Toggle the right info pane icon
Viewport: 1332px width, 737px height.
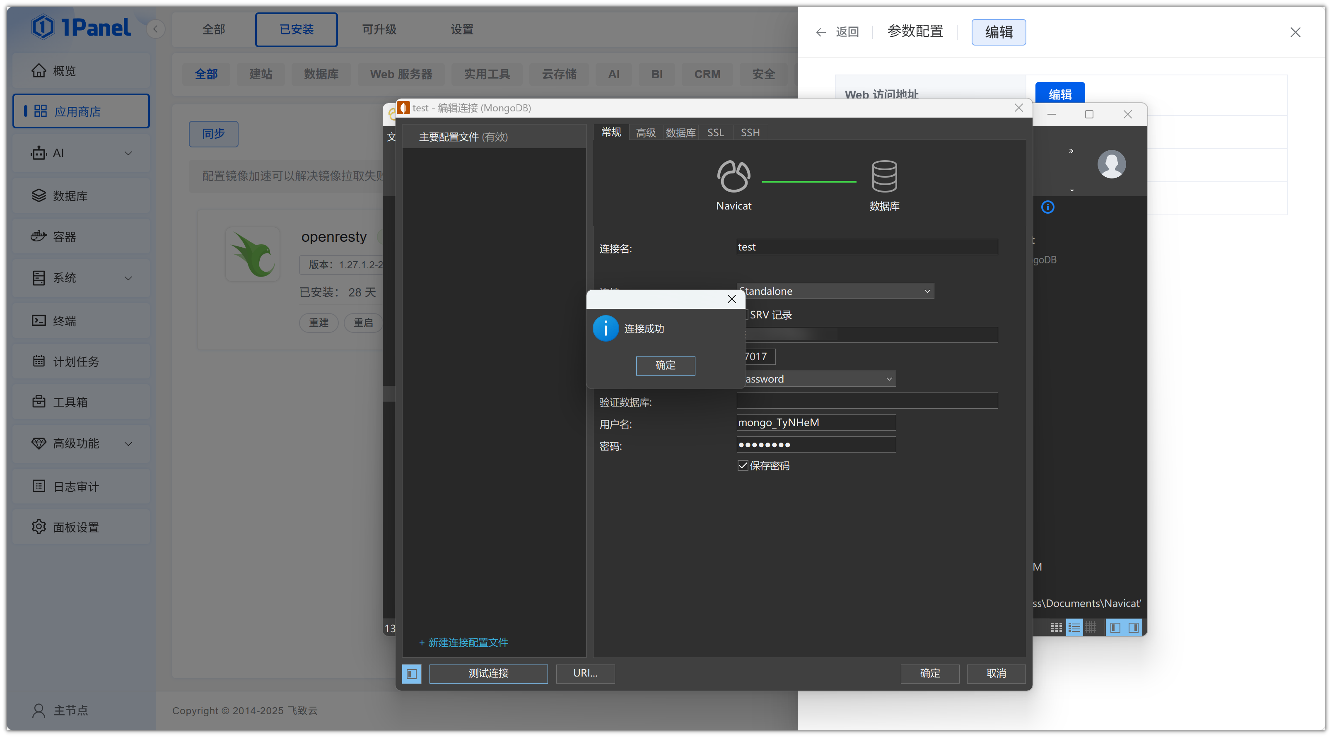point(1133,627)
